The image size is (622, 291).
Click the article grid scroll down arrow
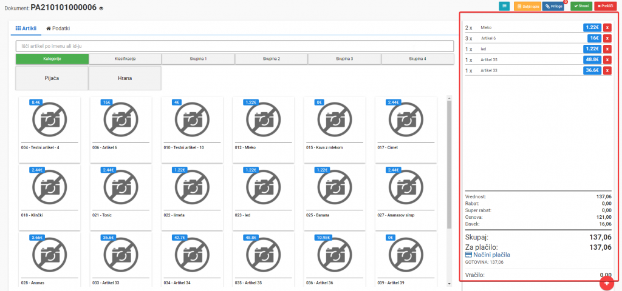449,284
